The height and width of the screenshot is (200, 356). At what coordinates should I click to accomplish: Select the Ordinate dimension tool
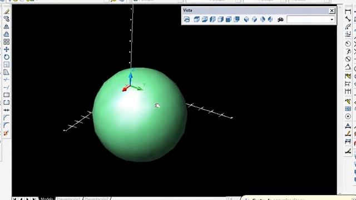click(x=348, y=34)
